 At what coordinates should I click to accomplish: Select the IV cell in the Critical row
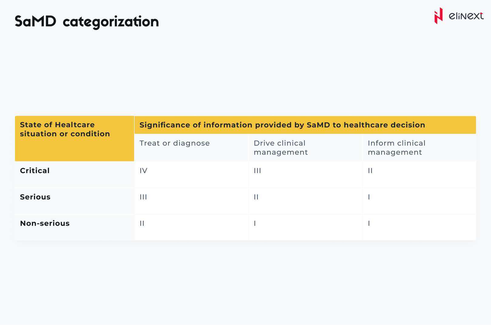click(143, 171)
